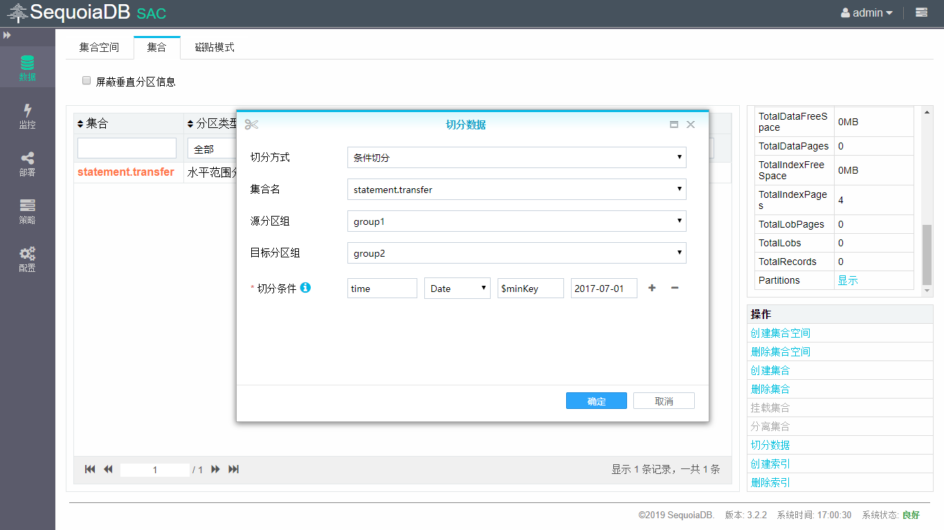Open the 数据 (Data) sidebar section
Viewport: 944px width, 530px height.
click(27, 67)
